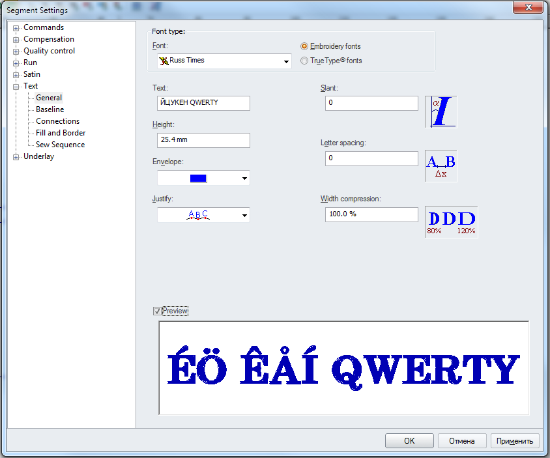Click the Height input field
The height and width of the screenshot is (458, 550).
click(203, 140)
